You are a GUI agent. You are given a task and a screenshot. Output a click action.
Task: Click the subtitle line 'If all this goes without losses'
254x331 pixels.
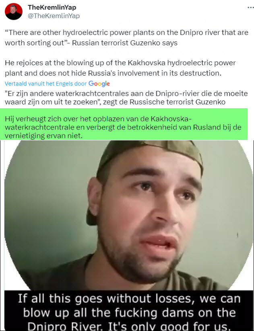coord(129,299)
